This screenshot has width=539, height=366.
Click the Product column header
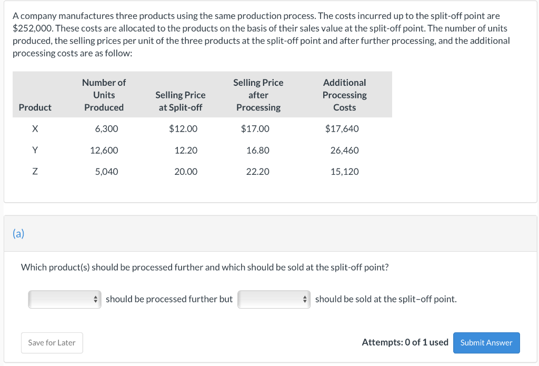[35, 107]
